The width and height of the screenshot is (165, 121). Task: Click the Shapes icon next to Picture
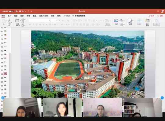pos(122,20)
